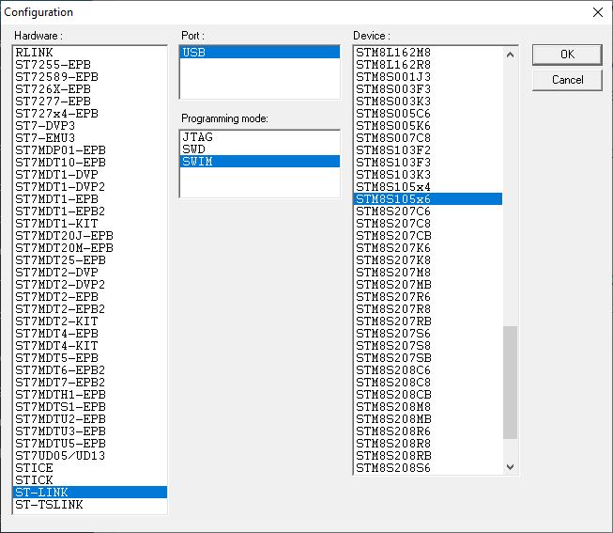Select SWD programming mode
Viewport: 613px width, 533px height.
(x=194, y=149)
